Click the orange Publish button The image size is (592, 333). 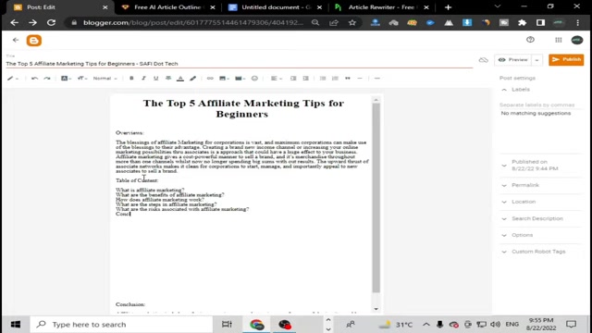566,59
